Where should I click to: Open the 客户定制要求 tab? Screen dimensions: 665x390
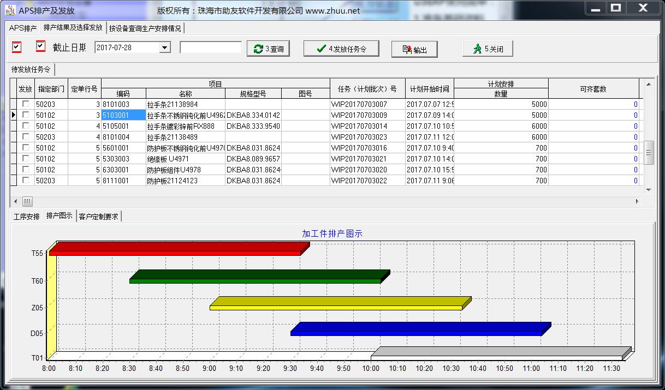pyautogui.click(x=99, y=217)
